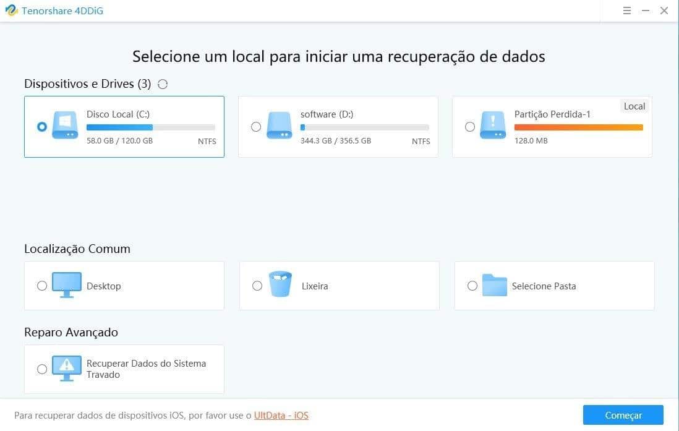
Task: Click the Disco Local (C:) usage bar
Action: tap(150, 127)
